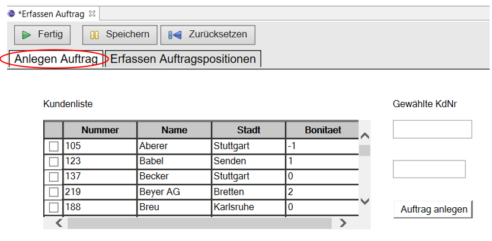The height and width of the screenshot is (241, 492).
Task: Click the horizontal scrollbar thumb under table
Action: (x=200, y=223)
